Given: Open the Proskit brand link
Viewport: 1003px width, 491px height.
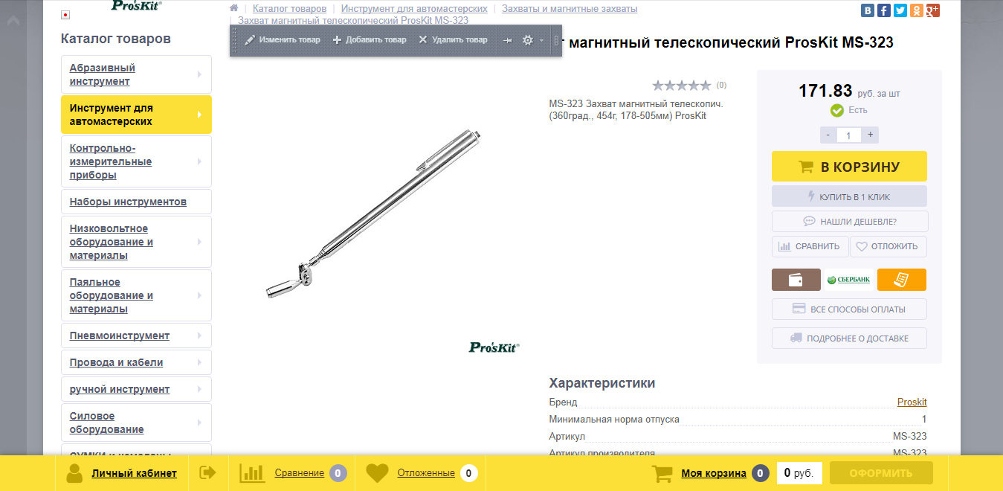Looking at the screenshot, I should (912, 402).
